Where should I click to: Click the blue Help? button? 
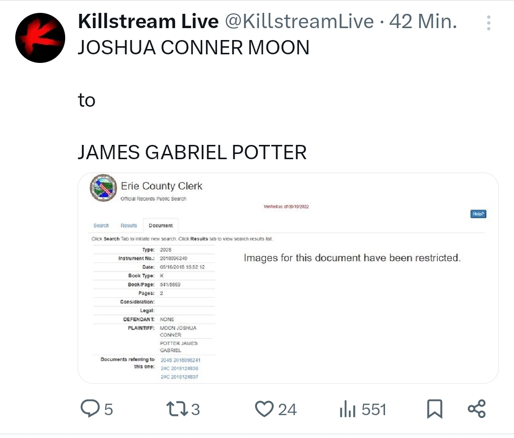pos(478,214)
